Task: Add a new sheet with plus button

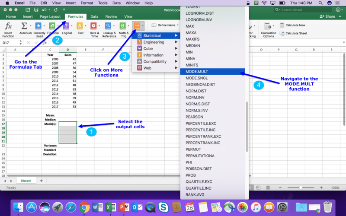Action: tap(42, 181)
